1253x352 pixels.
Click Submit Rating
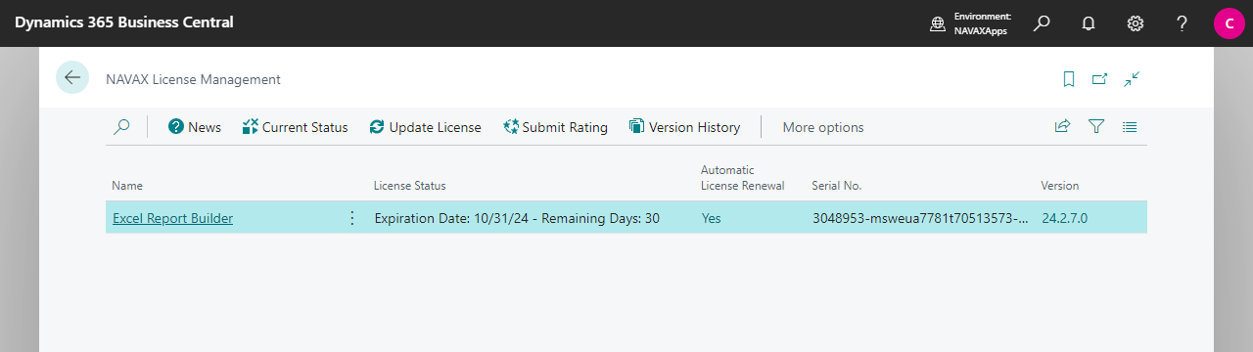click(x=555, y=127)
